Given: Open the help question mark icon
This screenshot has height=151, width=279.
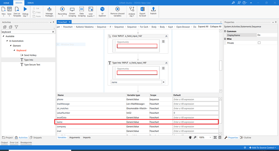Looking at the screenshot, I should coord(244,3).
